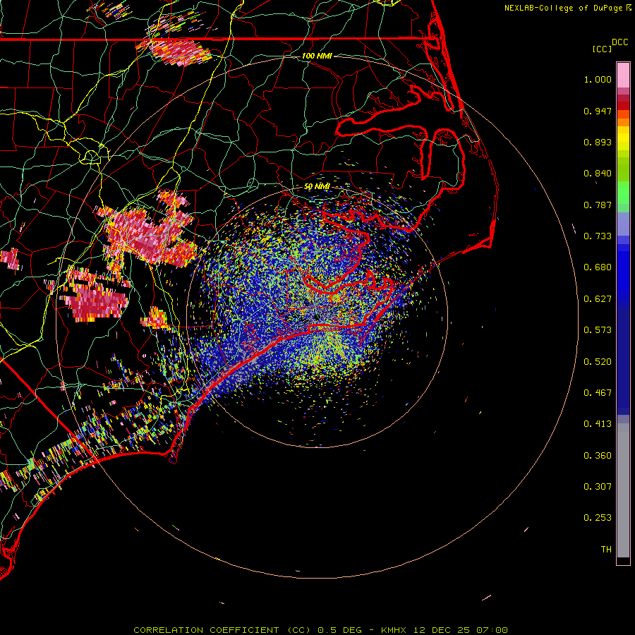Screen dimensions: 635x635
Task: Select the 0.787 scale value
Action: [598, 205]
